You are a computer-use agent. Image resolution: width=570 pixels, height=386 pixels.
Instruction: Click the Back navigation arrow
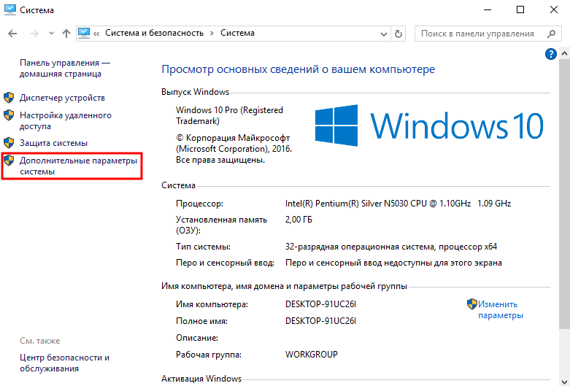coord(12,34)
